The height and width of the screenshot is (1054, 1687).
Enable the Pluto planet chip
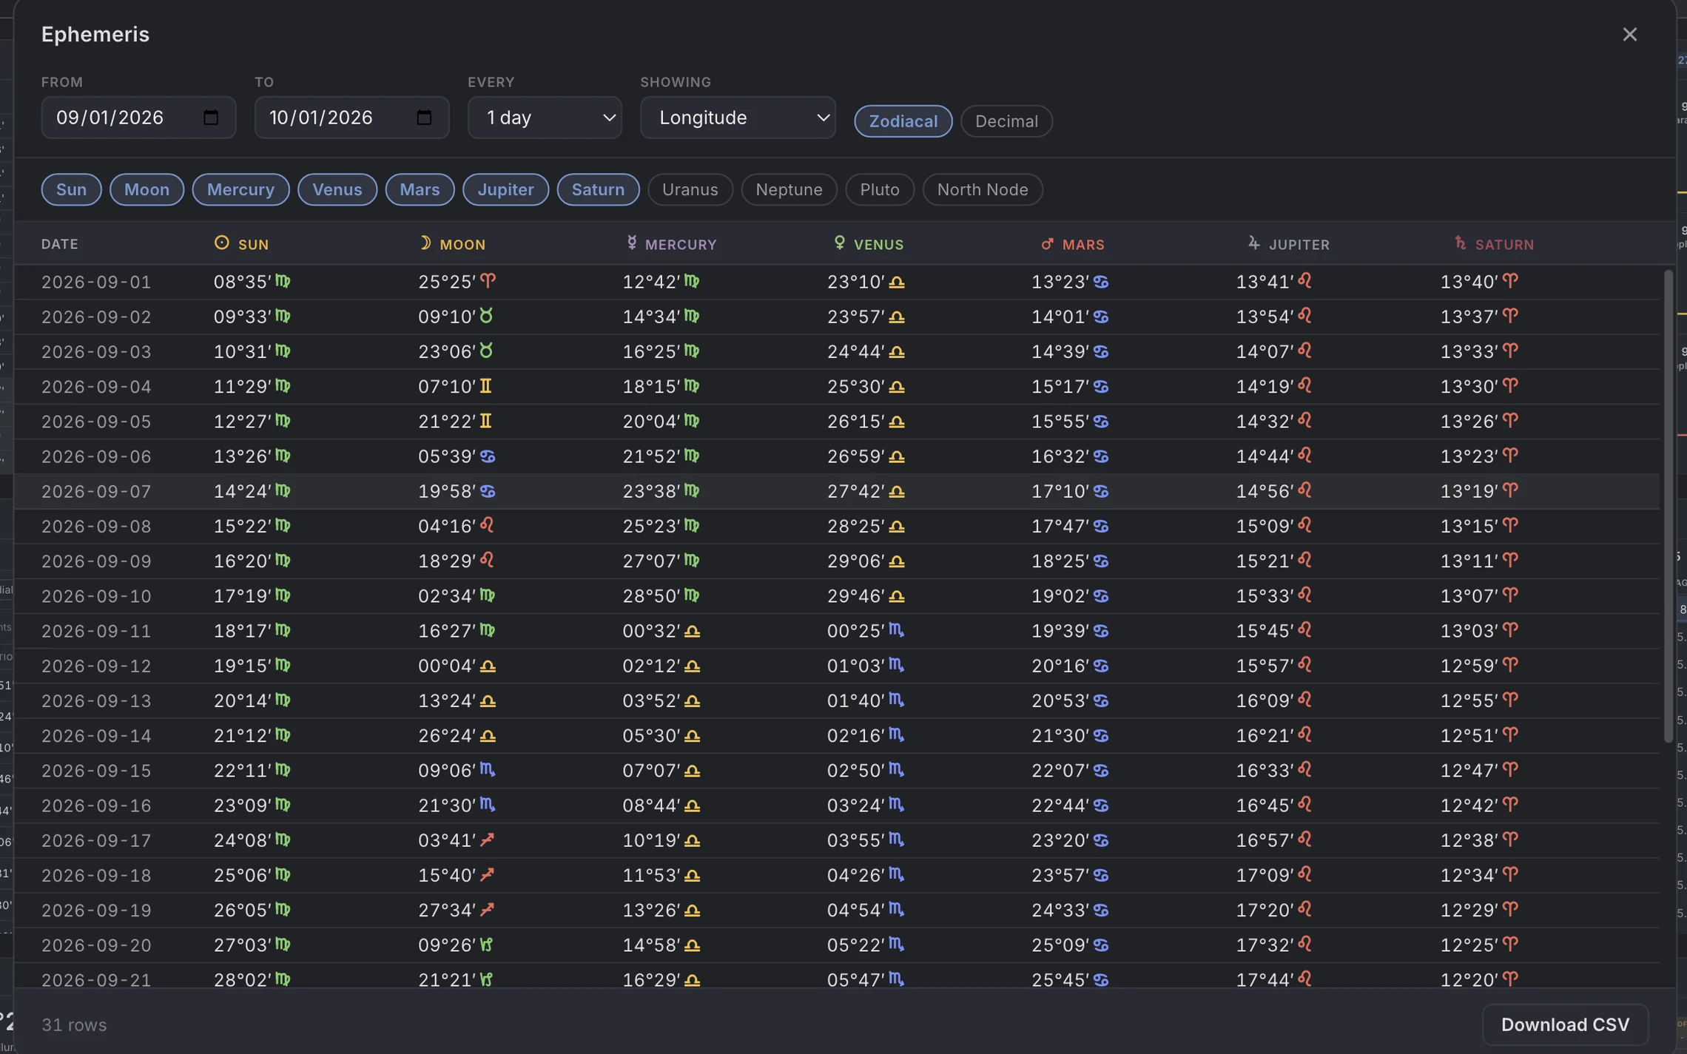pyautogui.click(x=880, y=189)
